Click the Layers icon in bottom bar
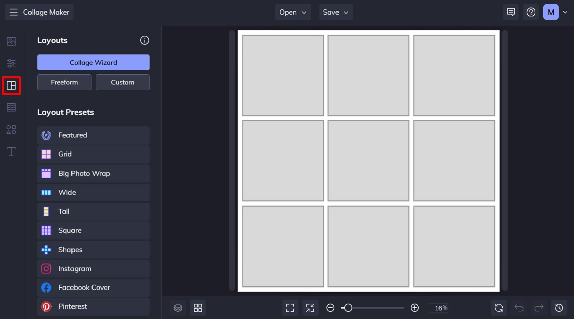This screenshot has height=319, width=574. [x=178, y=308]
